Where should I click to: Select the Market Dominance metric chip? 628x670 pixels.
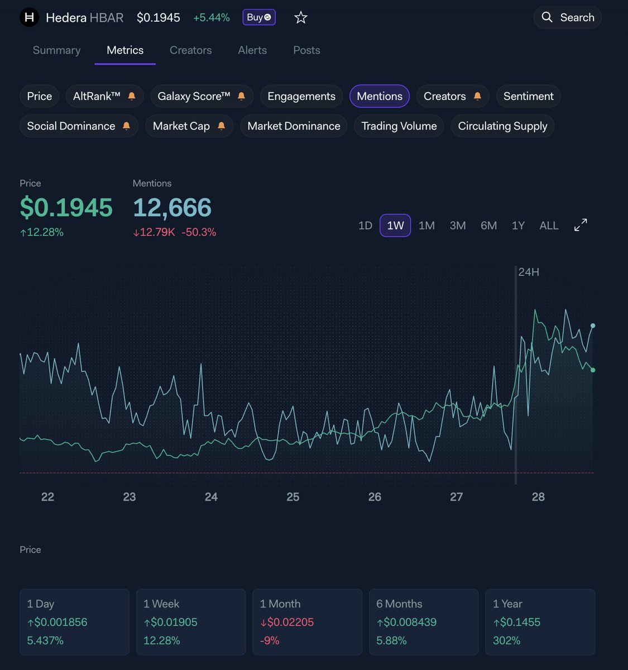click(294, 126)
